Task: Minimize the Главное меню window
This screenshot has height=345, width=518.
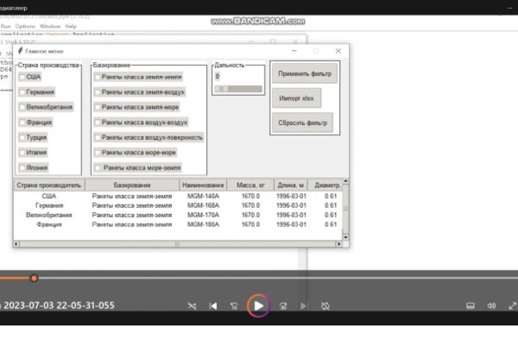Action: coord(294,51)
